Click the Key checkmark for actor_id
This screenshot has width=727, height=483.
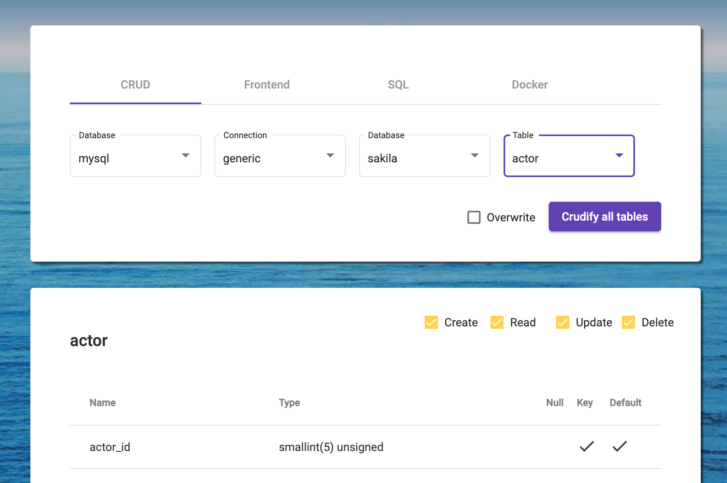(x=587, y=447)
